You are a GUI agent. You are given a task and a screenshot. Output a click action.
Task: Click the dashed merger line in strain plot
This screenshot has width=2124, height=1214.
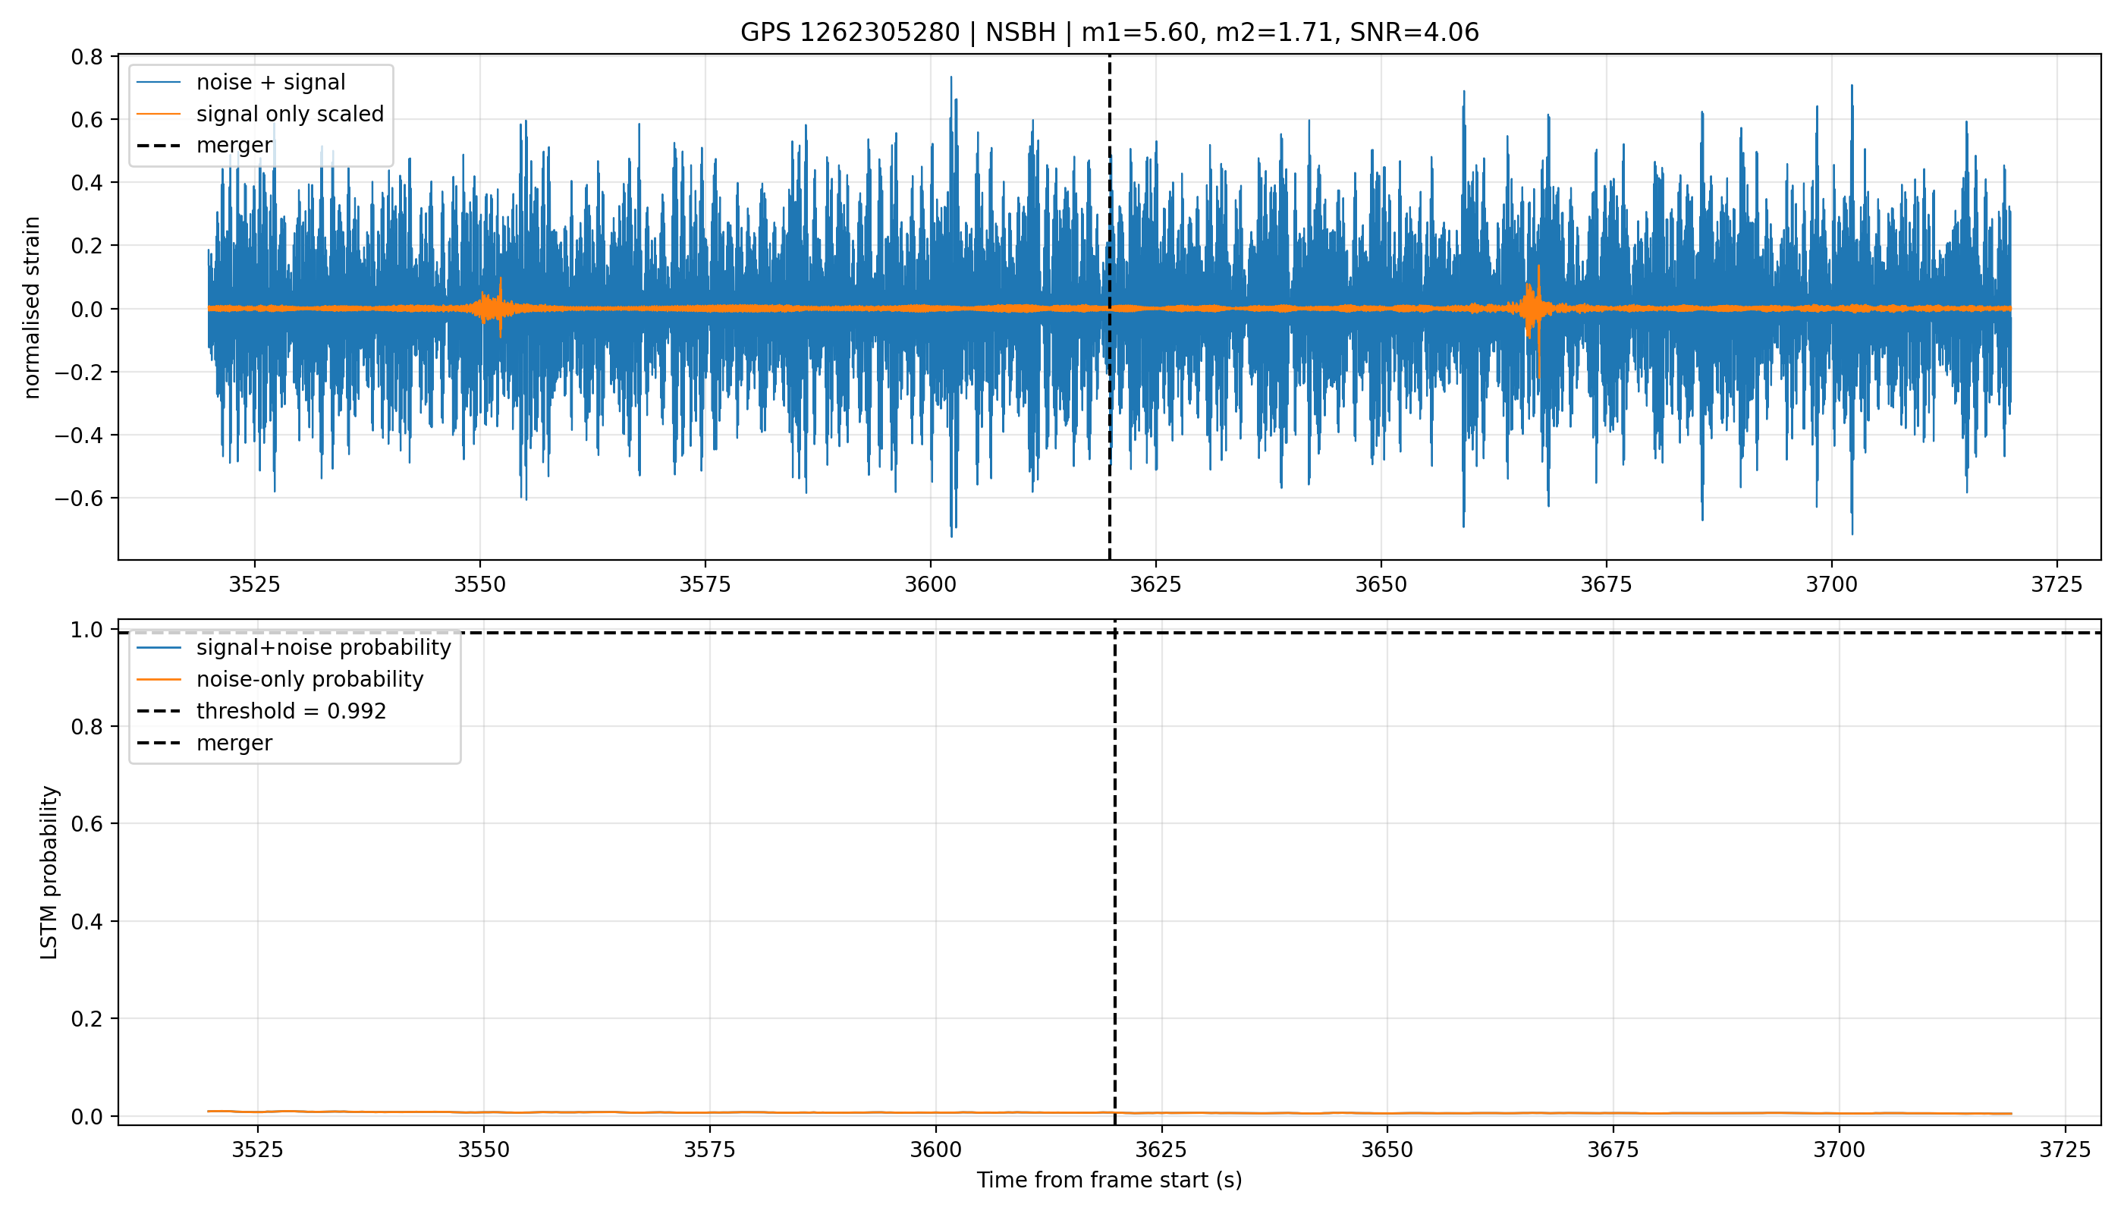tap(1110, 417)
